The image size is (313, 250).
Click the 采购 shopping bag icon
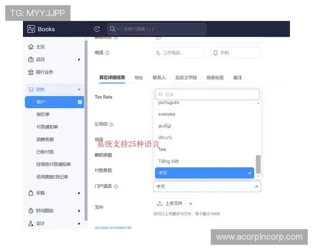click(31, 193)
